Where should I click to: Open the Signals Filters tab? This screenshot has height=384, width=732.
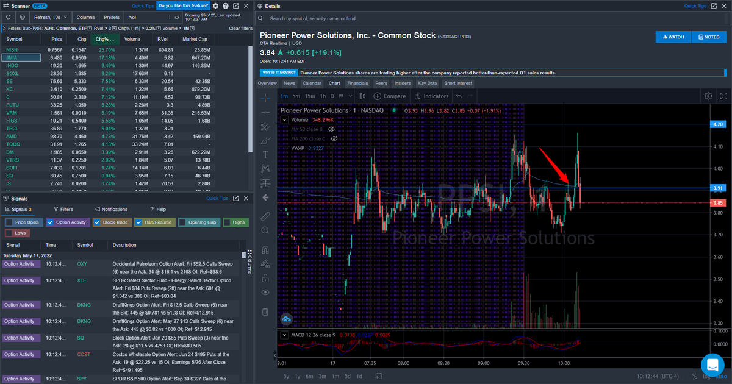pyautogui.click(x=63, y=209)
